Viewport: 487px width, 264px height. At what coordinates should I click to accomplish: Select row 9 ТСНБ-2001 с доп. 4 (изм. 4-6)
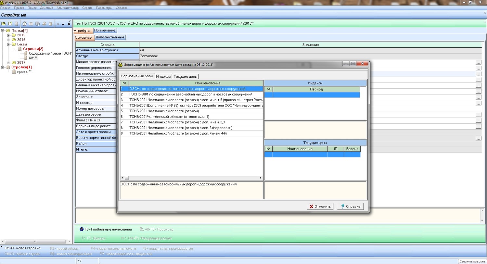tap(191, 133)
